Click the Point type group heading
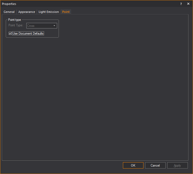 (15, 20)
